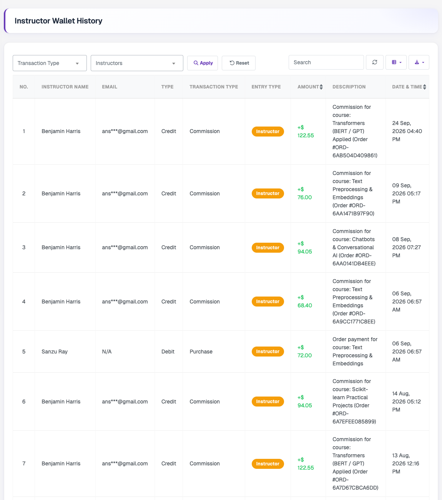The height and width of the screenshot is (500, 442).
Task: Click the N/A email cell
Action: click(107, 352)
